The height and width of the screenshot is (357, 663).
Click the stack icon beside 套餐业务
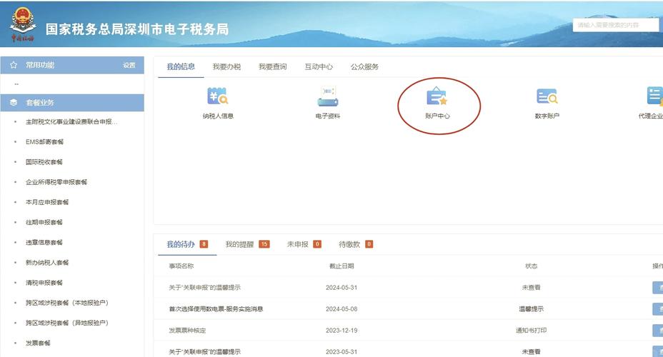pos(14,103)
